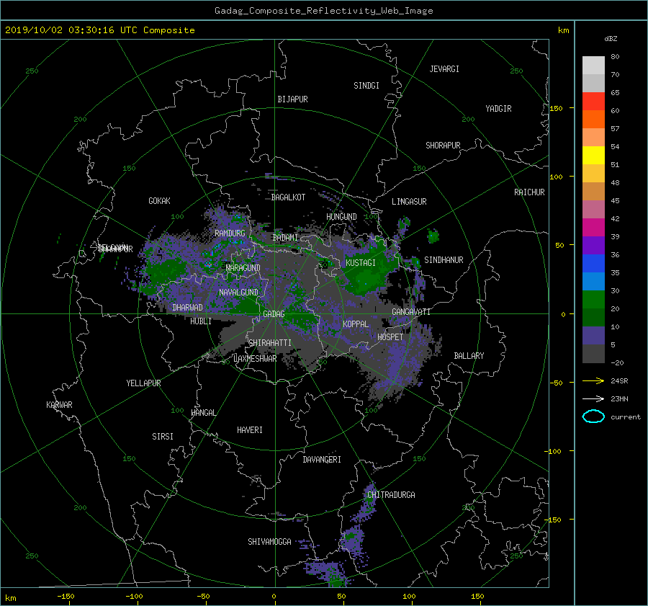The height and width of the screenshot is (606, 648).
Task: Pick the purple 39 dBZ legend swatch
Action: 593,245
